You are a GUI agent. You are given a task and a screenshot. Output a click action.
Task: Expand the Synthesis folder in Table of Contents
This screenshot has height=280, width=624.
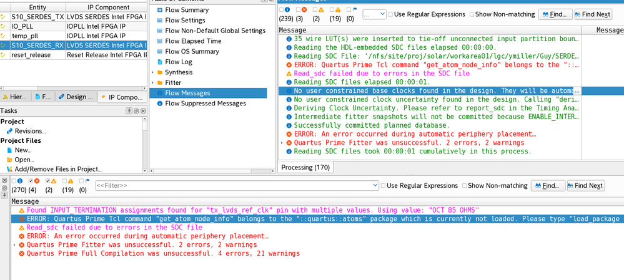point(153,72)
